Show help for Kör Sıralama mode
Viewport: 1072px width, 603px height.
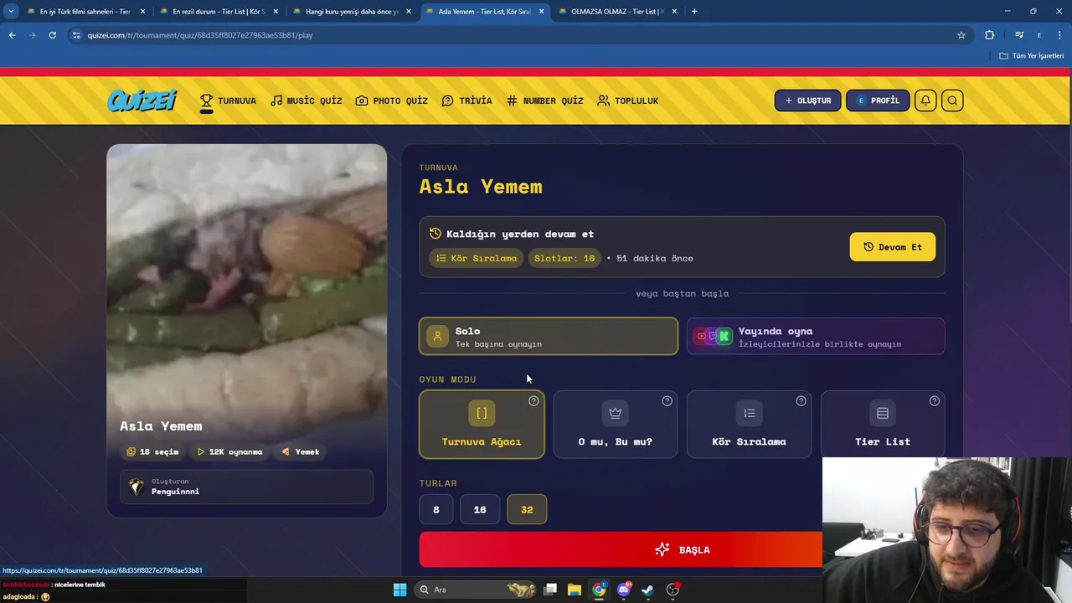801,401
